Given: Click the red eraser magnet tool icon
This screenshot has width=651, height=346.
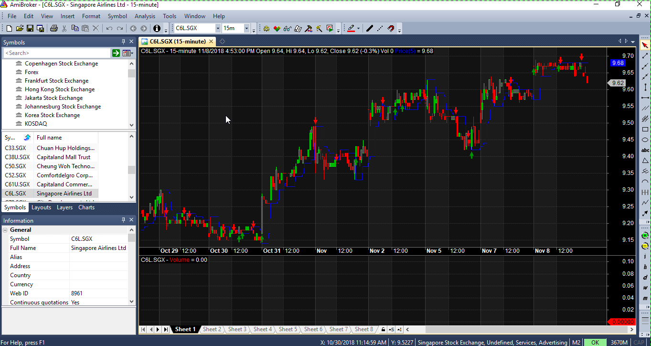Looking at the screenshot, I should [x=391, y=29].
